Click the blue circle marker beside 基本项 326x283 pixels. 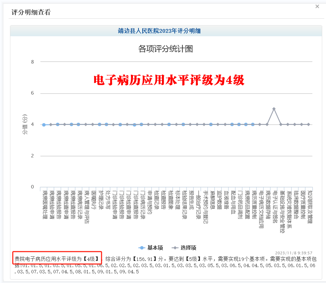142,248
